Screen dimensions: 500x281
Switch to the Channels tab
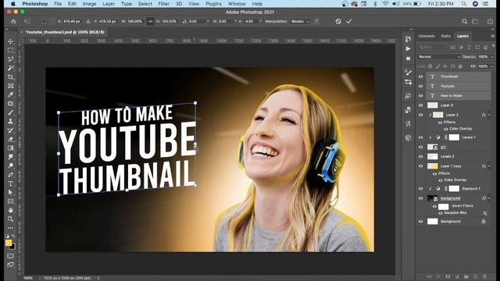click(x=427, y=36)
